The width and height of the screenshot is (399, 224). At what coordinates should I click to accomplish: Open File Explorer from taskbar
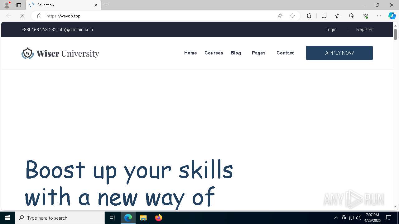pyautogui.click(x=143, y=218)
